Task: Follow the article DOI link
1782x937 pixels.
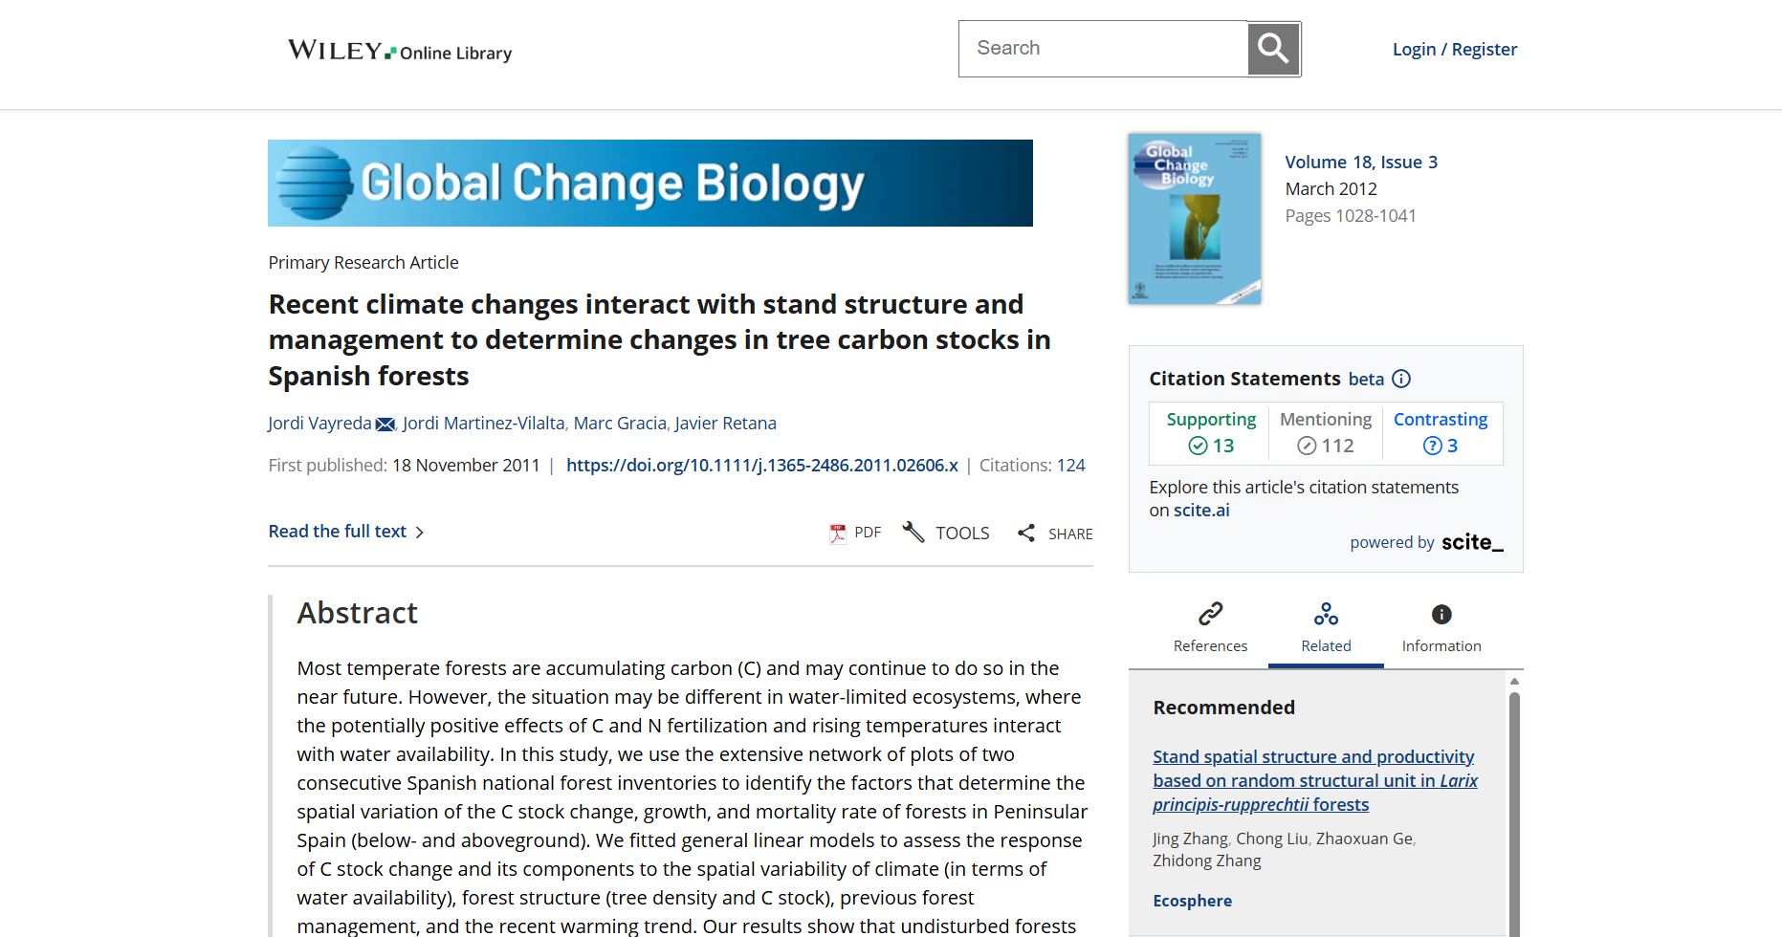Action: click(762, 466)
